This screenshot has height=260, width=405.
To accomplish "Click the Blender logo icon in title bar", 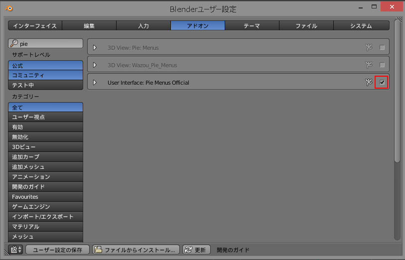I will (x=9, y=8).
